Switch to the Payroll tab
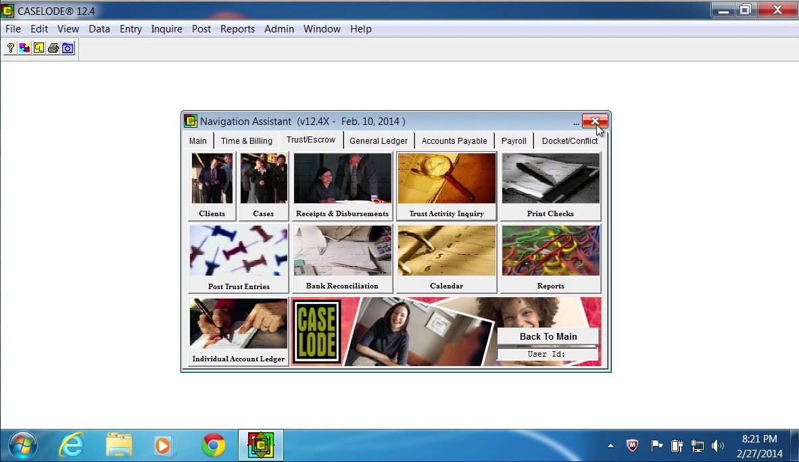The image size is (799, 462). coord(514,141)
